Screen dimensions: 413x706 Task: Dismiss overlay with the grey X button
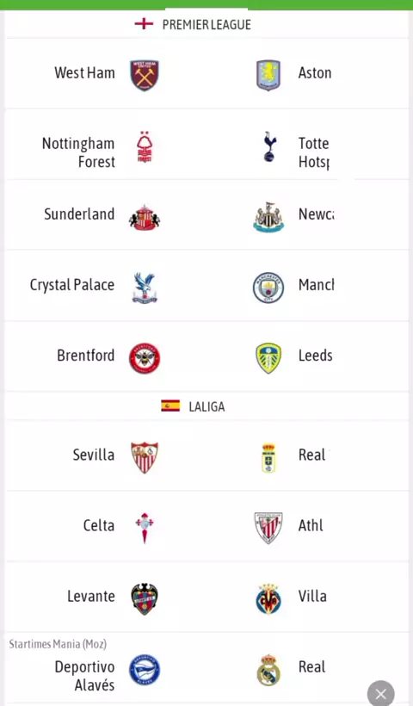coord(381,693)
